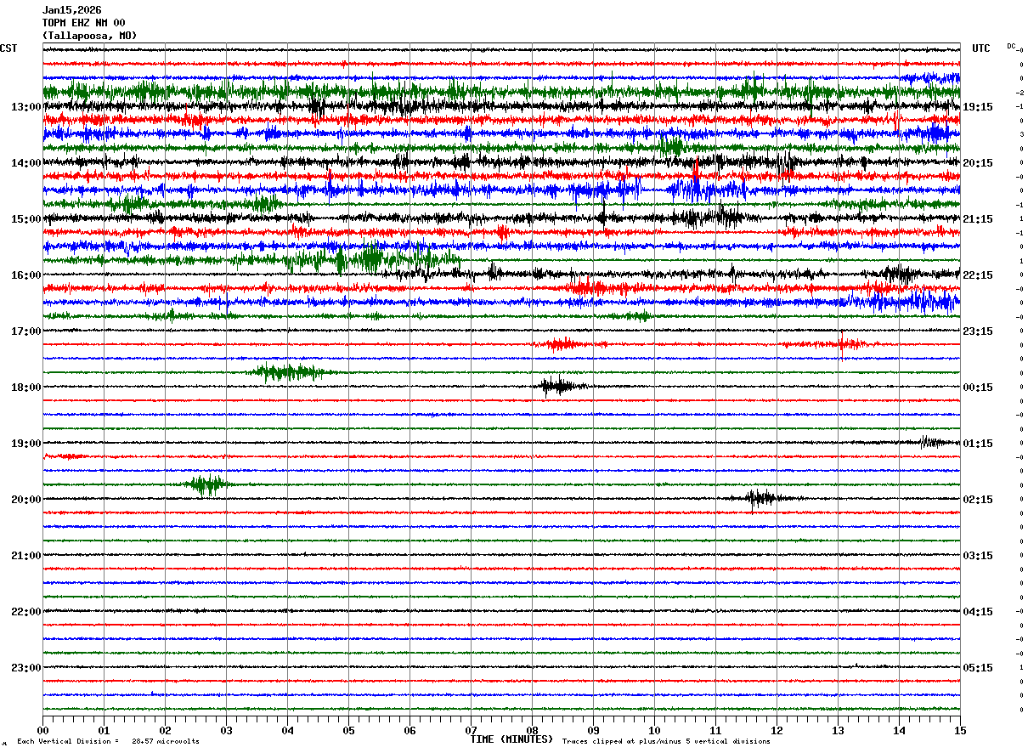Select the 16:00 CST time label
The width and height of the screenshot is (1028, 753).
26,275
